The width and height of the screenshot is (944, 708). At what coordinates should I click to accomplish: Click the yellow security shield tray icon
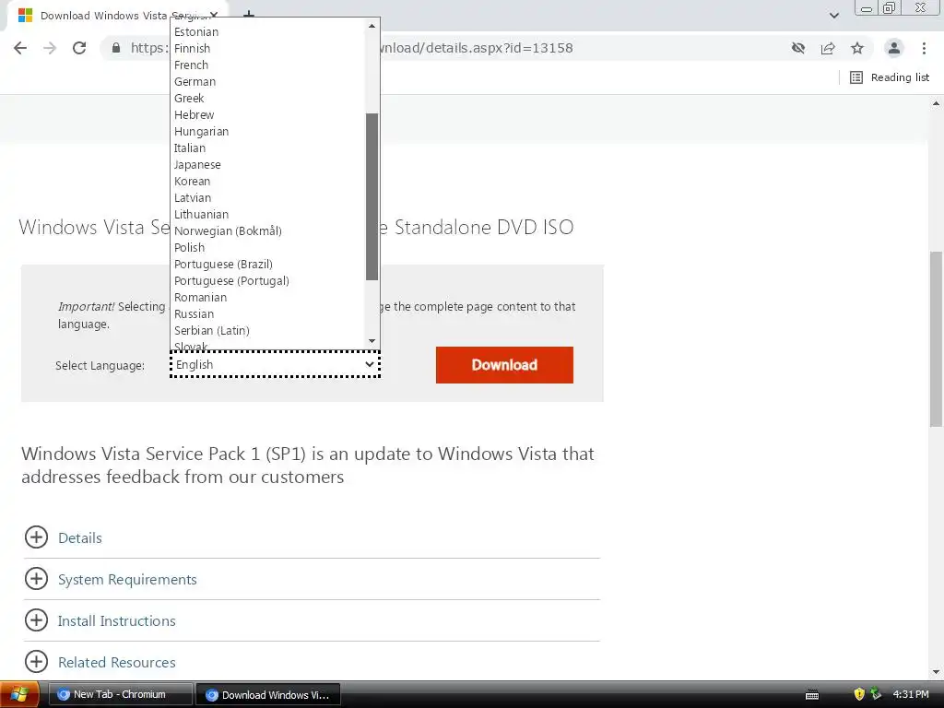pyautogui.click(x=859, y=695)
